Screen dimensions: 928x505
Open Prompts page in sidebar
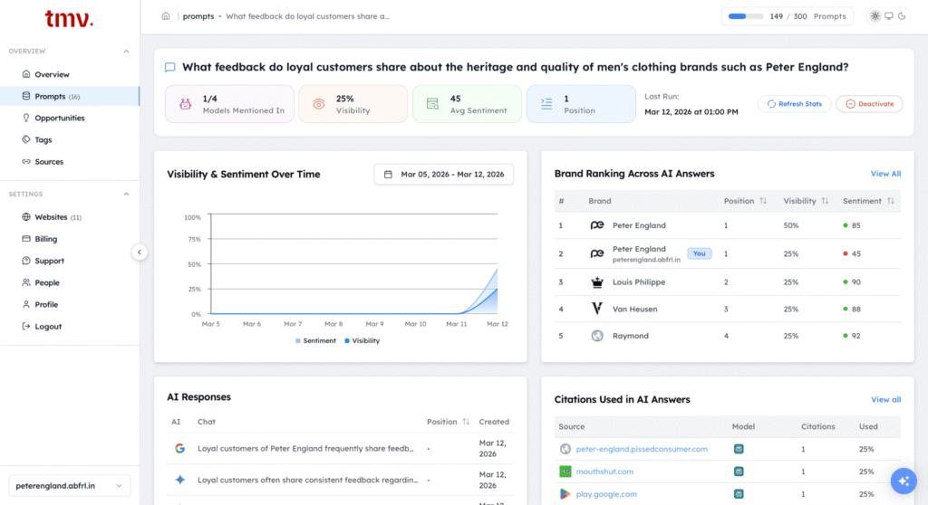pos(70,97)
